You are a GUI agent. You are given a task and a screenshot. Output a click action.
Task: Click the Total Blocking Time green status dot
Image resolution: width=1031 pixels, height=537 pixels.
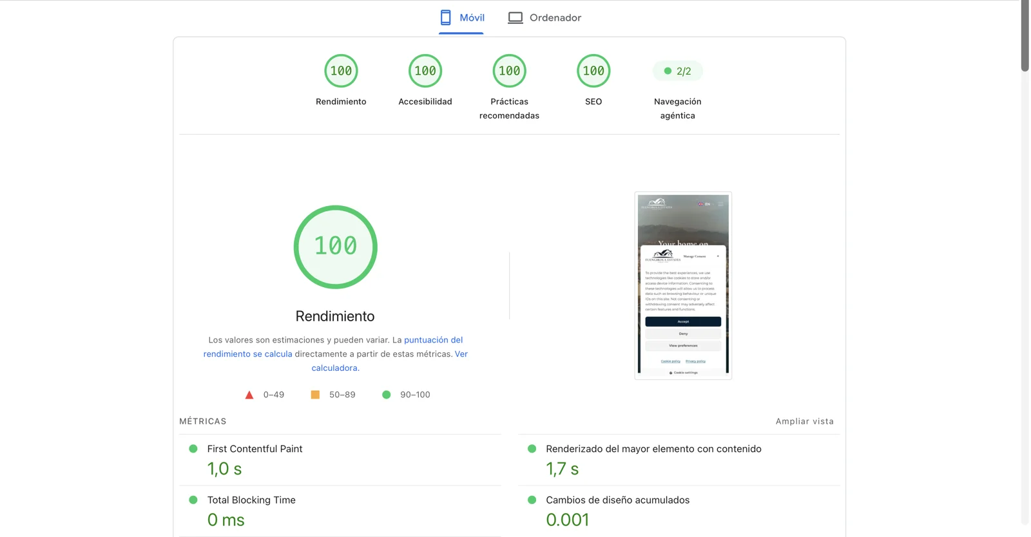(x=193, y=500)
